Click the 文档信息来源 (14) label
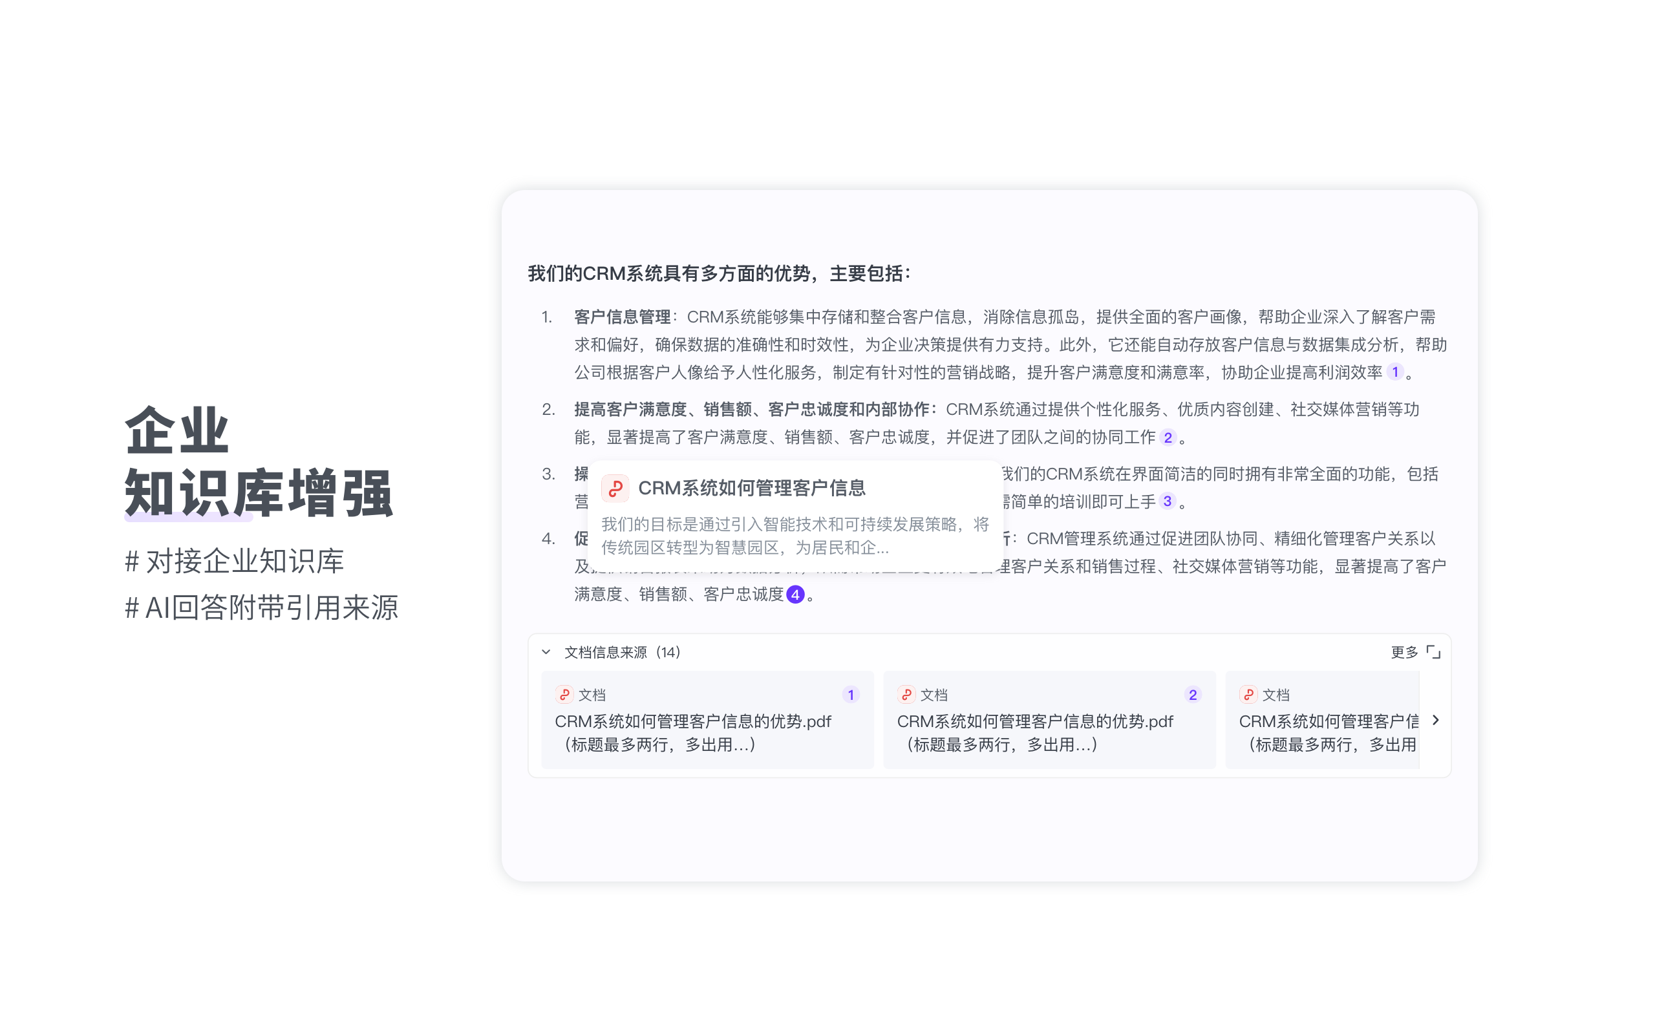 click(623, 653)
